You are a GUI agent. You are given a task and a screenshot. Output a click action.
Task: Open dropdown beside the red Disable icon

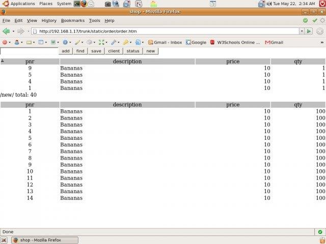[x=10, y=42]
